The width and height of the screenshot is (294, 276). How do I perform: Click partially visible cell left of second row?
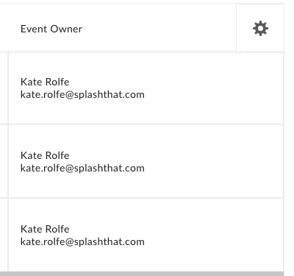[x=4, y=161]
